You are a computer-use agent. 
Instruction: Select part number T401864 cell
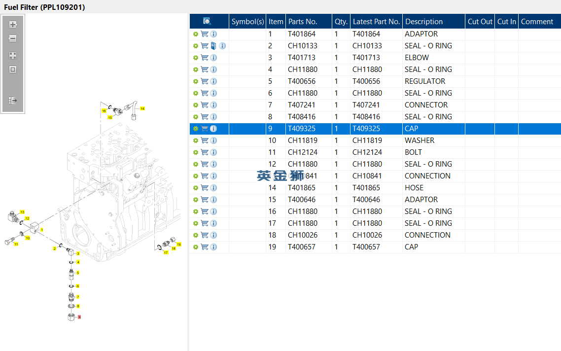309,34
